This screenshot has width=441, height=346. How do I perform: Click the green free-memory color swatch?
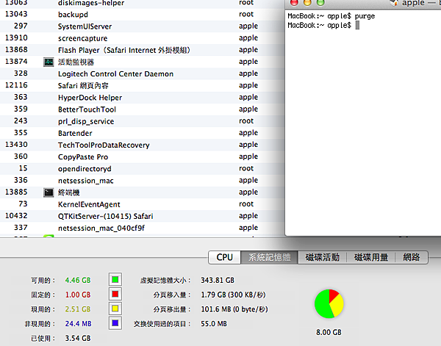[115, 280]
